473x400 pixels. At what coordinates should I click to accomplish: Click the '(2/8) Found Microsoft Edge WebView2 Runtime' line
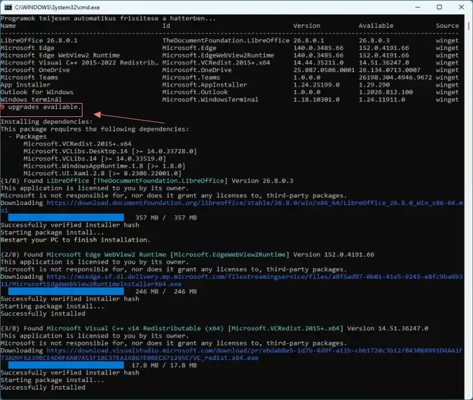(x=187, y=255)
